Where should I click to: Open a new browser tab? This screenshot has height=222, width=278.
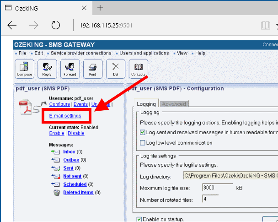pos(100,8)
